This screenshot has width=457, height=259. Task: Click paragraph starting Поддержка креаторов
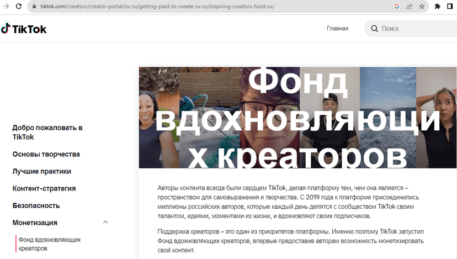click(290, 241)
